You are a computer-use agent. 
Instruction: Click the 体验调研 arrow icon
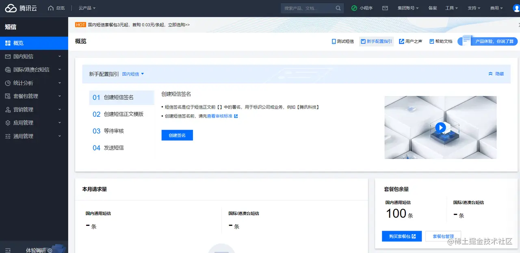(50, 251)
